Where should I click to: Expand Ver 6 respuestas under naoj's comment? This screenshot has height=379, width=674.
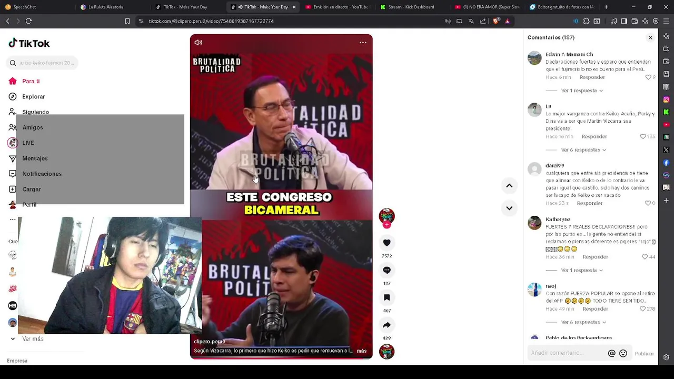tap(583, 322)
